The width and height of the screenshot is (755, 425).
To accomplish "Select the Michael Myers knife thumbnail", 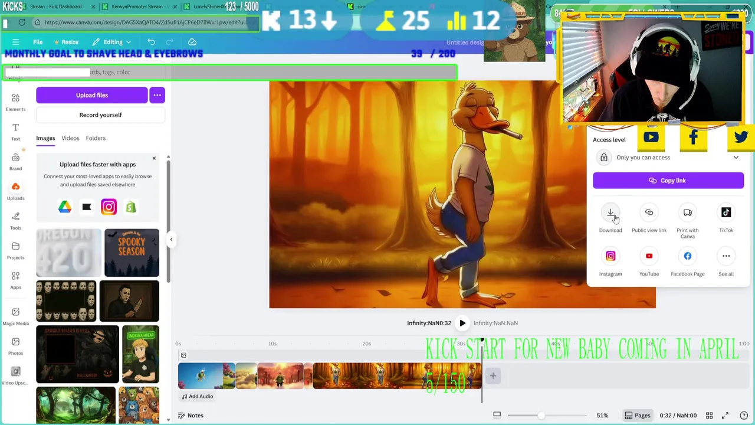I will tap(129, 301).
